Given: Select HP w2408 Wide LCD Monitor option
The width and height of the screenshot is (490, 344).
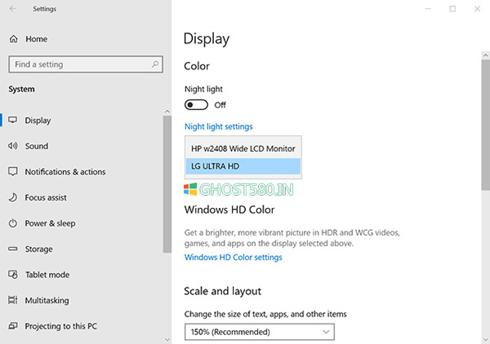Looking at the screenshot, I should [x=243, y=148].
